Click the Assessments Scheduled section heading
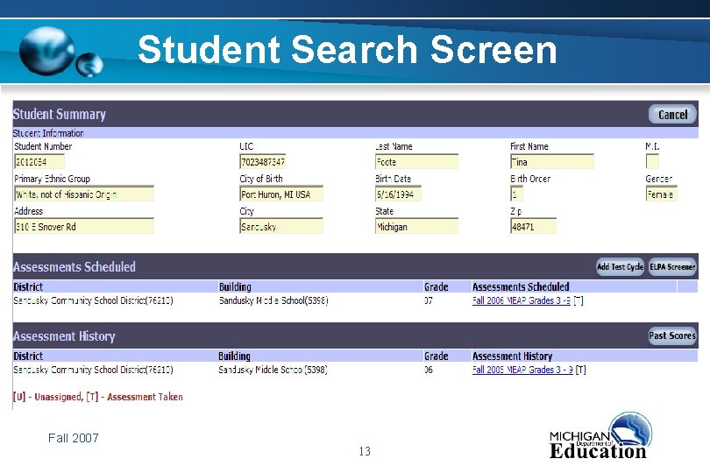The height and width of the screenshot is (473, 710). [x=75, y=266]
